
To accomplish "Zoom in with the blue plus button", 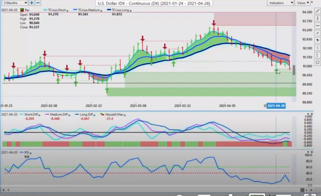I will pyautogui.click(x=32, y=3).
